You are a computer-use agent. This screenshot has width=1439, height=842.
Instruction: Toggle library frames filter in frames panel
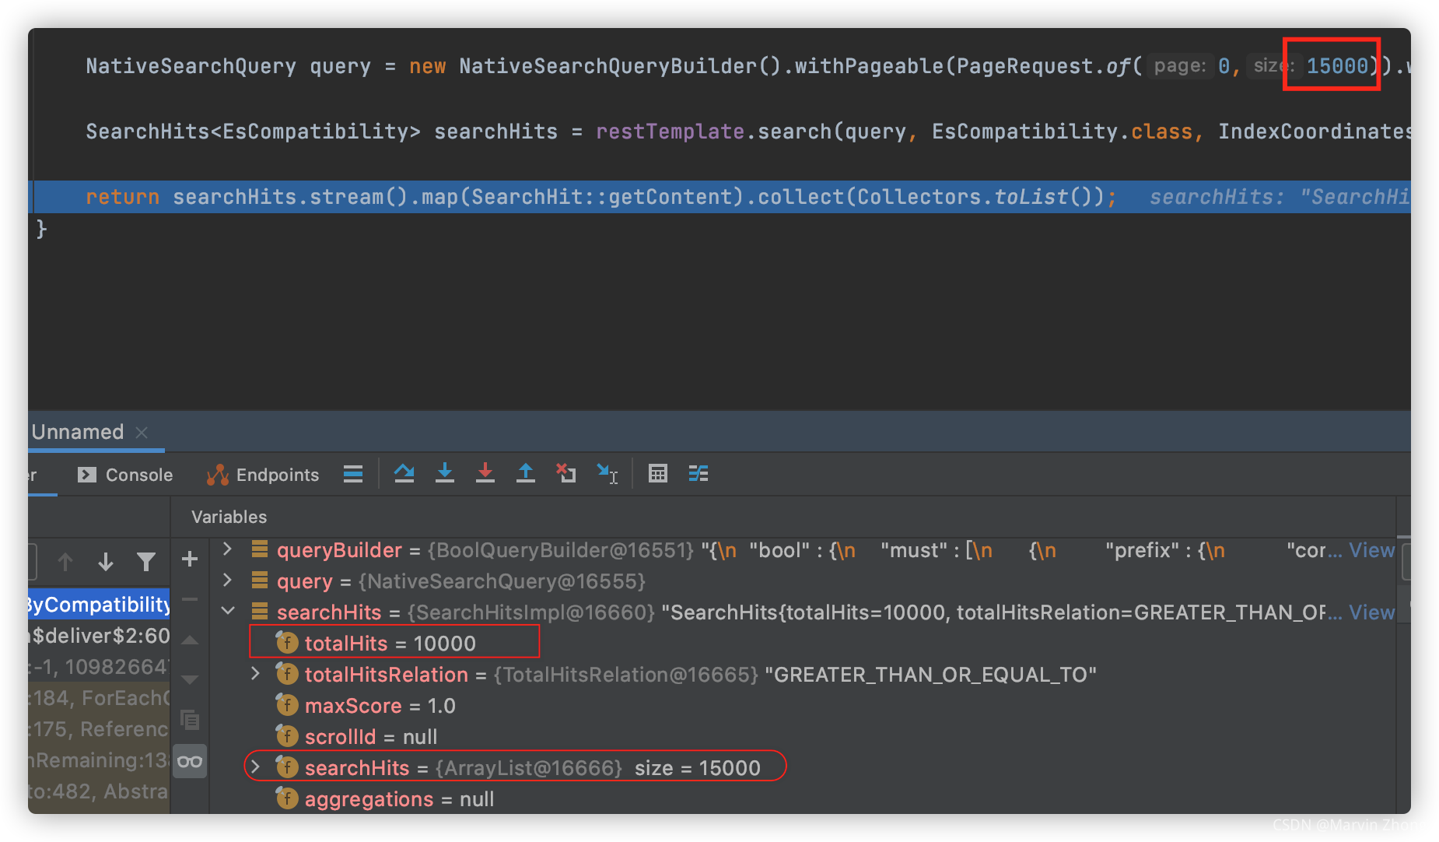pos(147,562)
